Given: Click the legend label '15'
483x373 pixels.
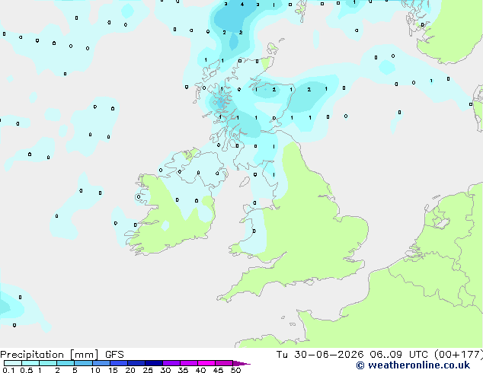Looking at the screenshot, I should click(113, 370).
